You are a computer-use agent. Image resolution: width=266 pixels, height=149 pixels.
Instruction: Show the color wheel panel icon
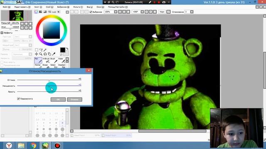coord(36,12)
